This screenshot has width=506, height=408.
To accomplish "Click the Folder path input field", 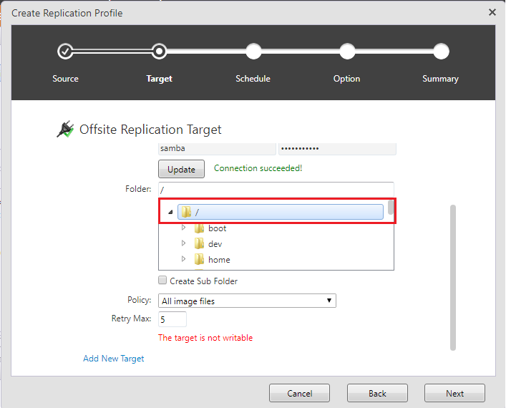I will pos(276,190).
